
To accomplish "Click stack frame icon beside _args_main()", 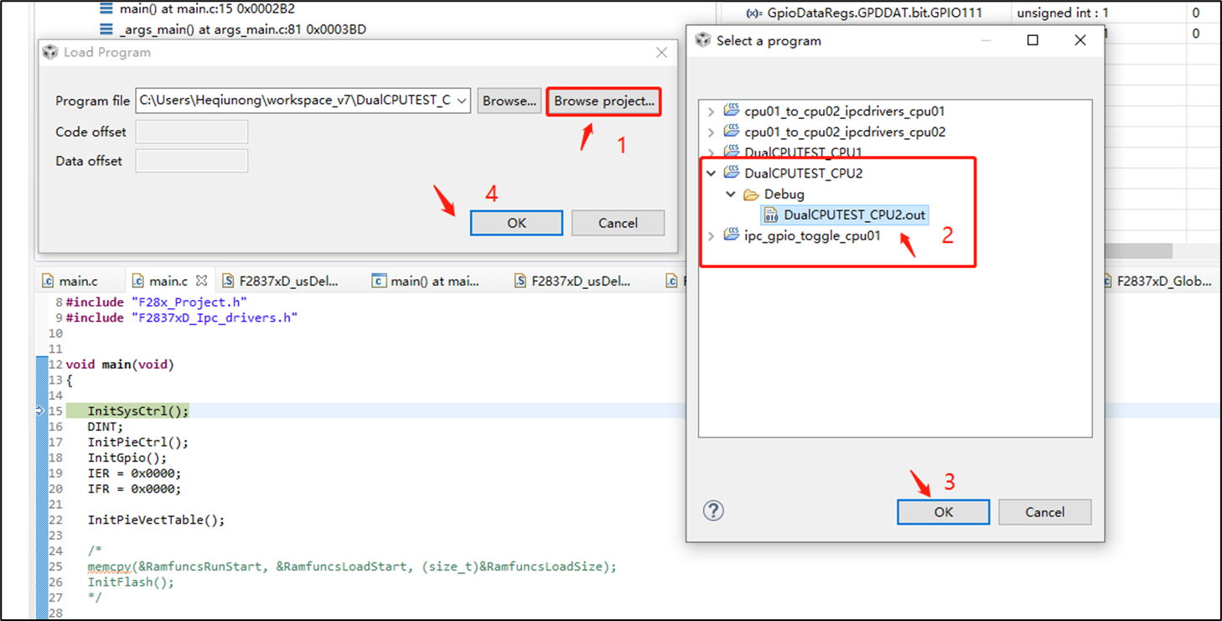I will tap(106, 29).
